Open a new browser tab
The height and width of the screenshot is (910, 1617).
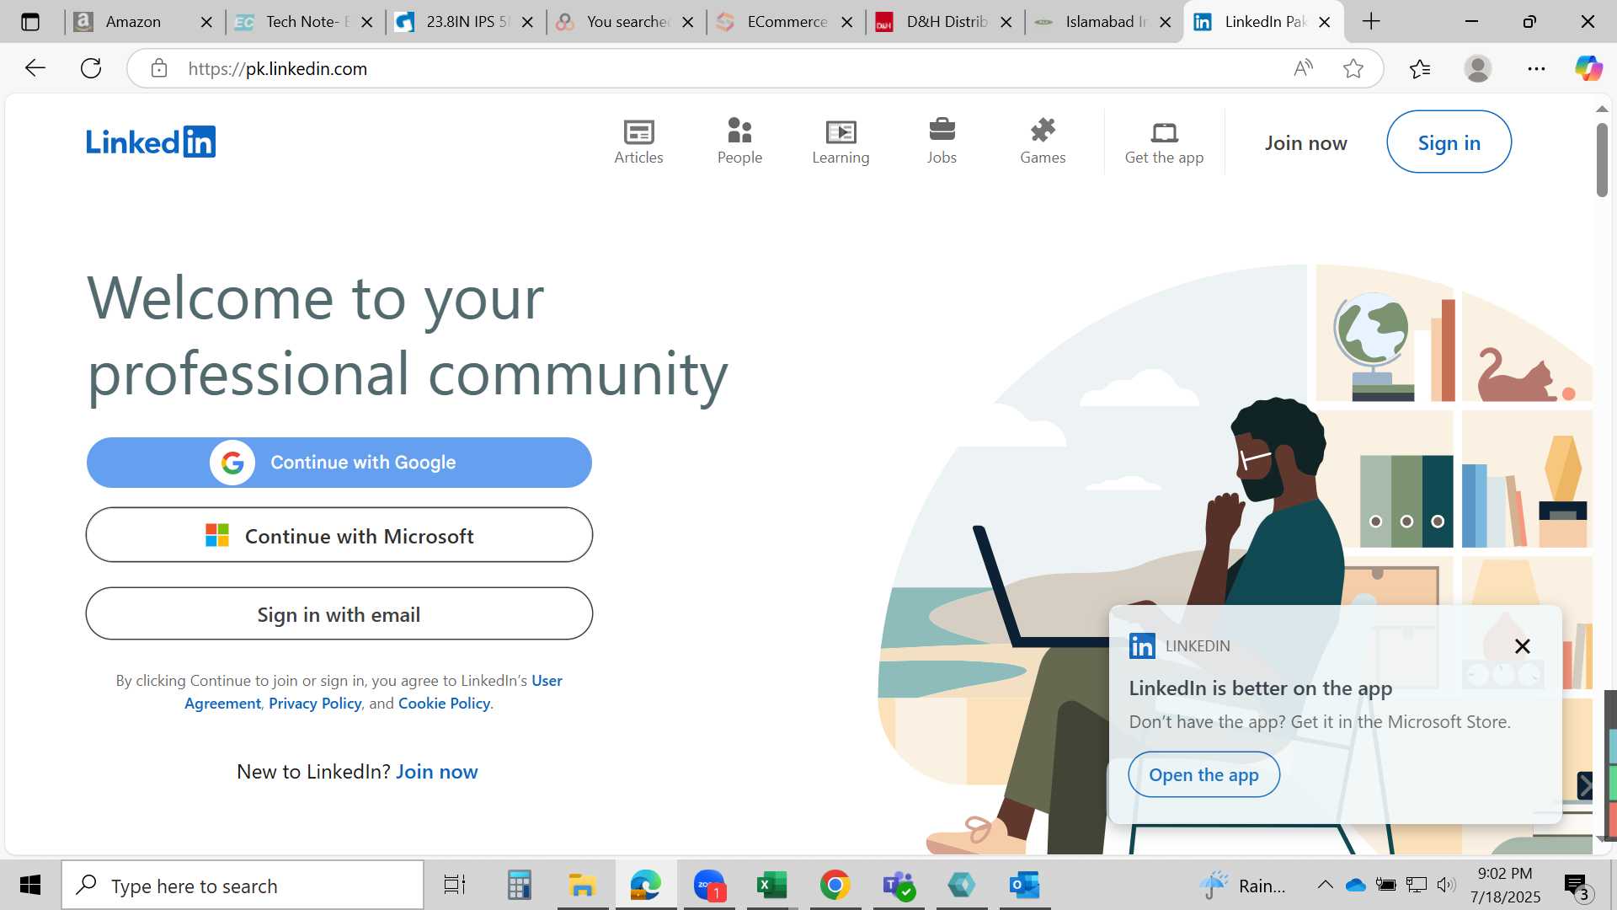(1371, 21)
